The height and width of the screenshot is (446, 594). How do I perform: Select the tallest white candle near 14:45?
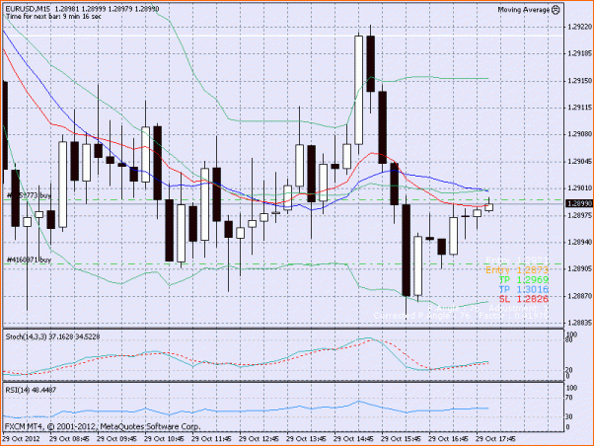358,90
